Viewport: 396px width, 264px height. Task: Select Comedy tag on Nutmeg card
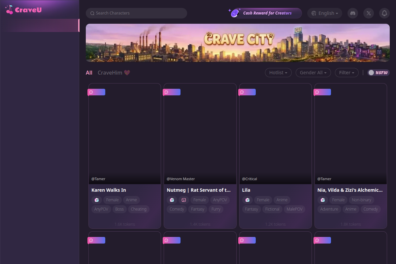(x=177, y=209)
